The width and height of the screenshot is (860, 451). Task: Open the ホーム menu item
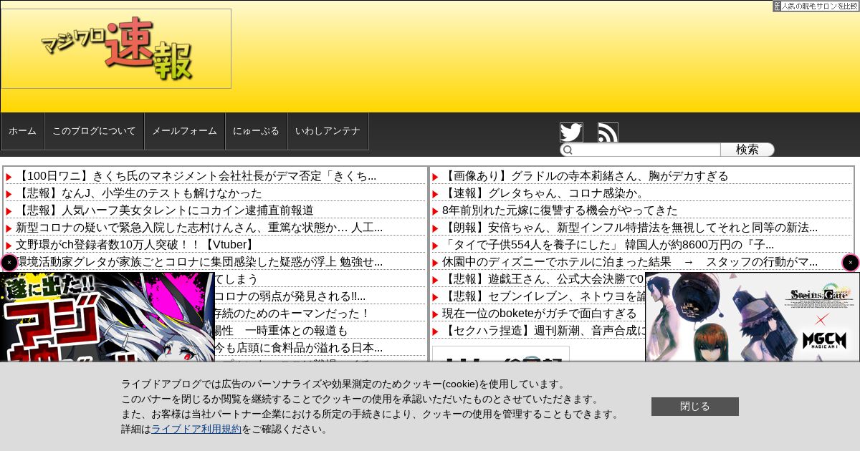(x=22, y=131)
